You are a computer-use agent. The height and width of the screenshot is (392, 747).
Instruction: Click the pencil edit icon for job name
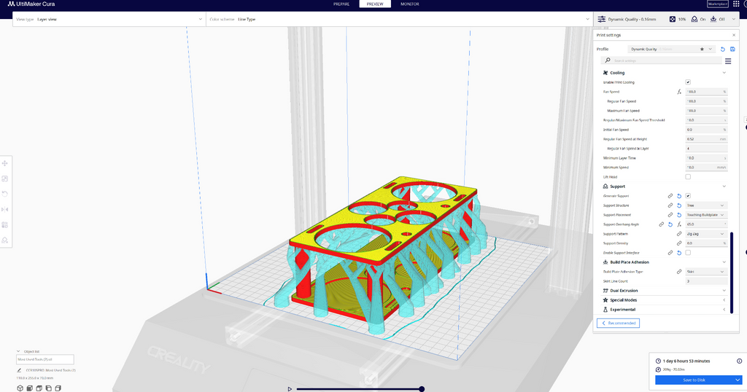point(19,370)
